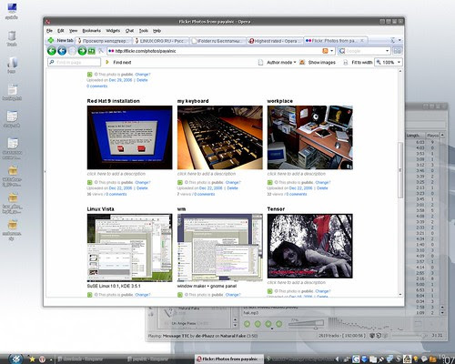
Task: Open the address bar history dropdown arrow
Action: (x=332, y=51)
